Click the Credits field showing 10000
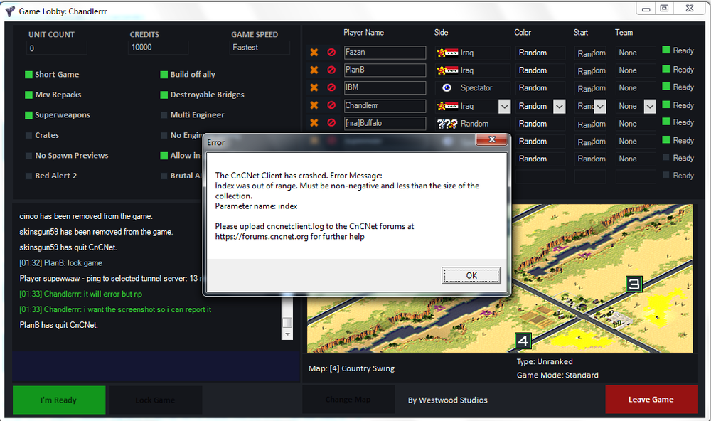 [159, 48]
